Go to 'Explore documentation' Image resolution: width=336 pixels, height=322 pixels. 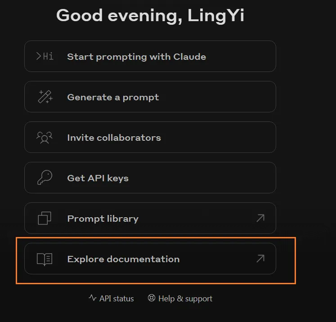[x=123, y=259]
